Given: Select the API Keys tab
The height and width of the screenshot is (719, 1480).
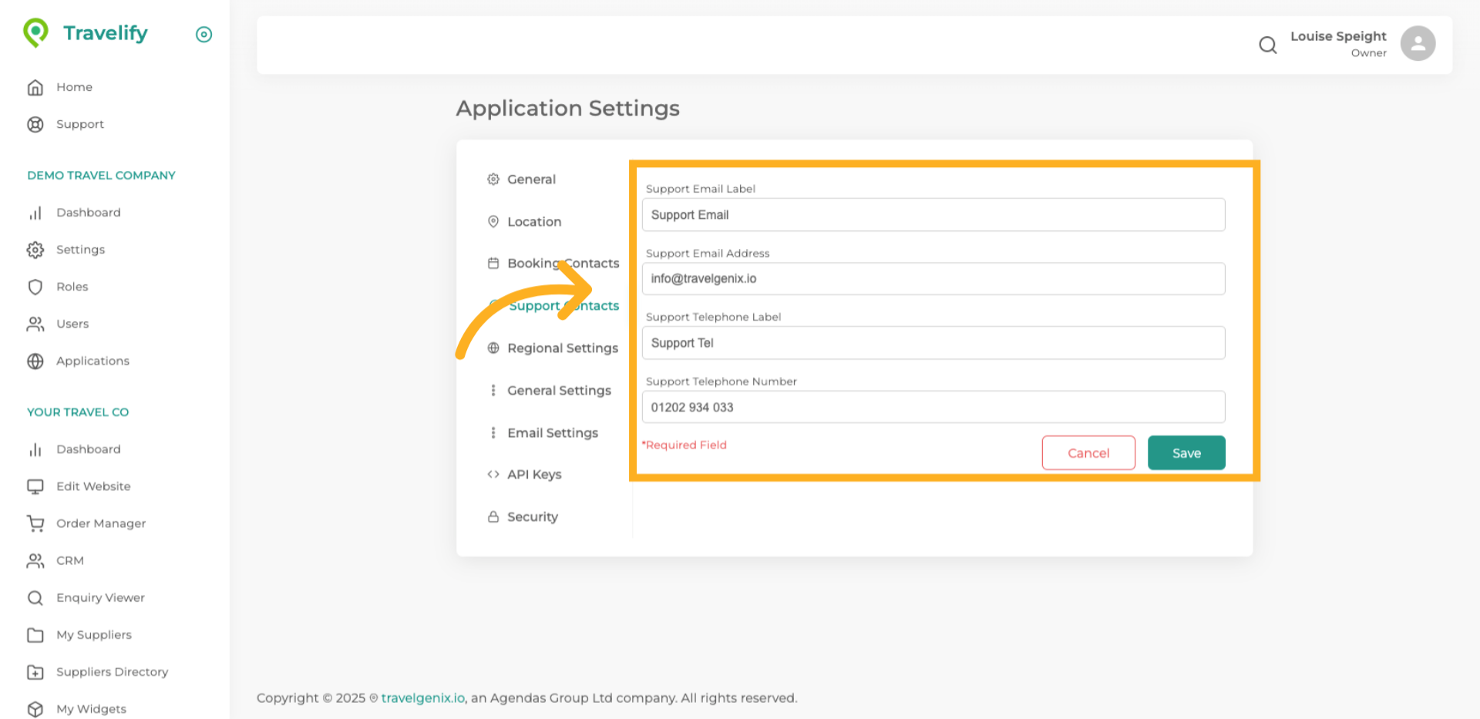Looking at the screenshot, I should tap(534, 474).
